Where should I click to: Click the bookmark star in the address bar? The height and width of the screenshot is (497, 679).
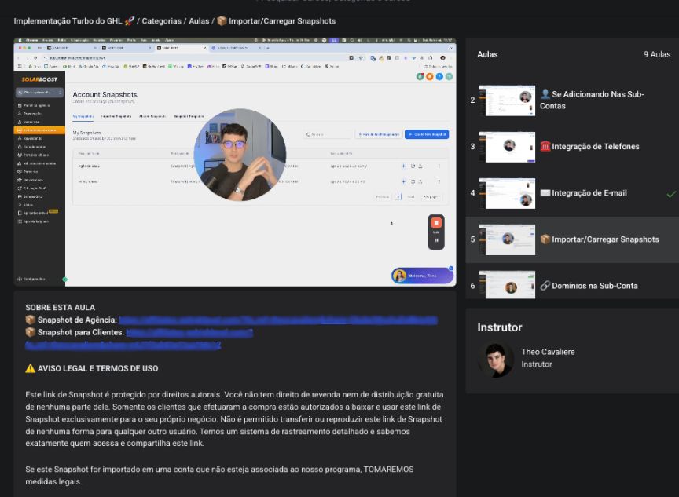tap(361, 57)
